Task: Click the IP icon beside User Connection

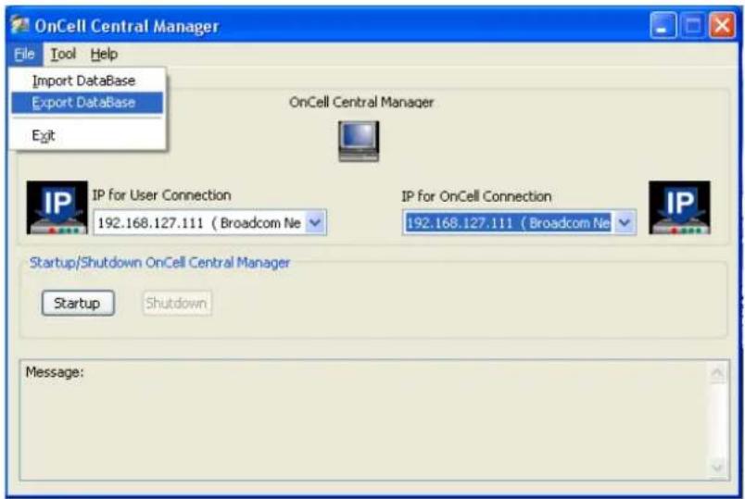Action: (57, 207)
